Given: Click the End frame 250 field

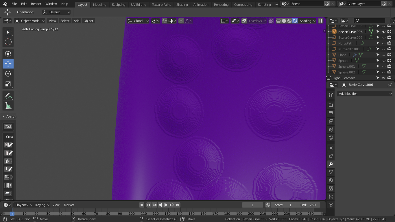Looking at the screenshot, I should 308,205.
